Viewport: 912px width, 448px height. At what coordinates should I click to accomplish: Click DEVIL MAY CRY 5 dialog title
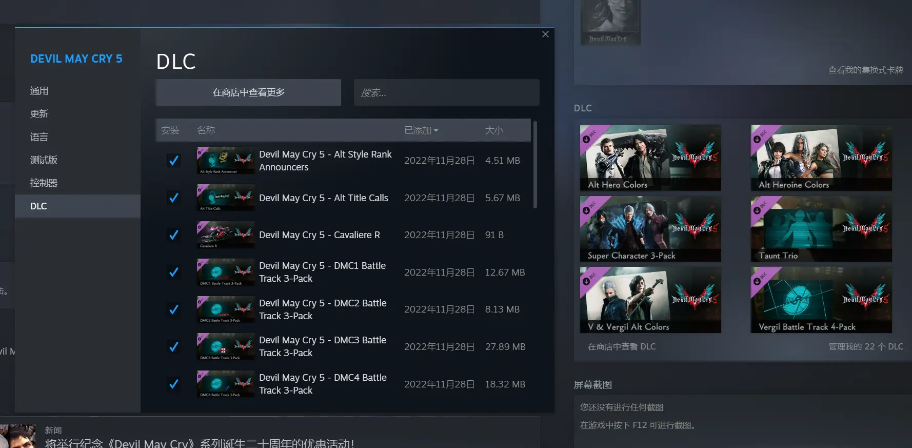coord(76,59)
